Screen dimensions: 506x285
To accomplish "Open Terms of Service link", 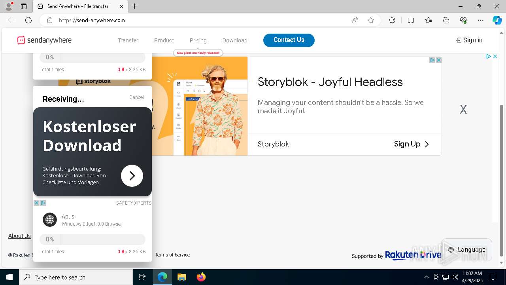I will (172, 255).
